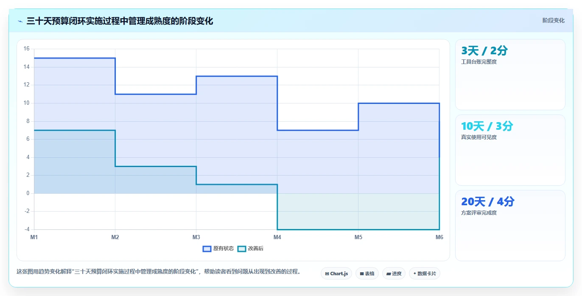Click the 进度 tag chip
The width and height of the screenshot is (582, 296).
tap(394, 274)
